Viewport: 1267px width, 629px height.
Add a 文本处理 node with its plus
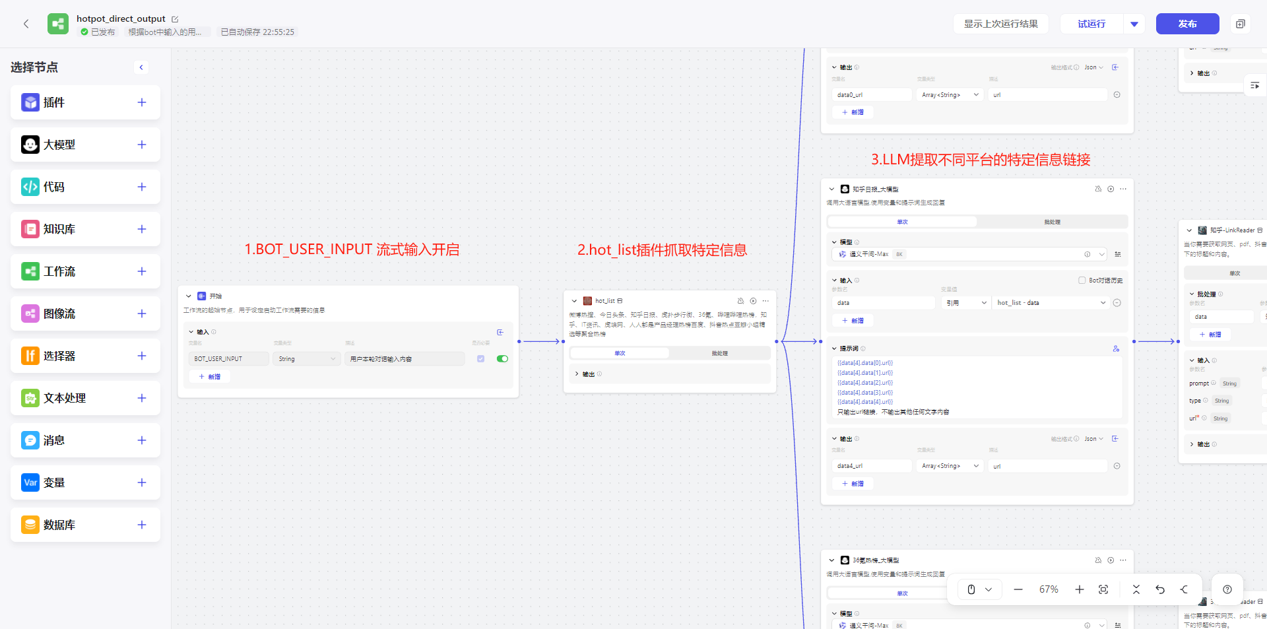[x=142, y=398]
